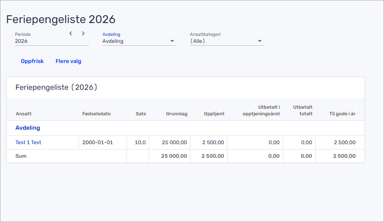Select the birth date cell 2000-01-01
Screen dimensions: 384x222
(x=98, y=143)
